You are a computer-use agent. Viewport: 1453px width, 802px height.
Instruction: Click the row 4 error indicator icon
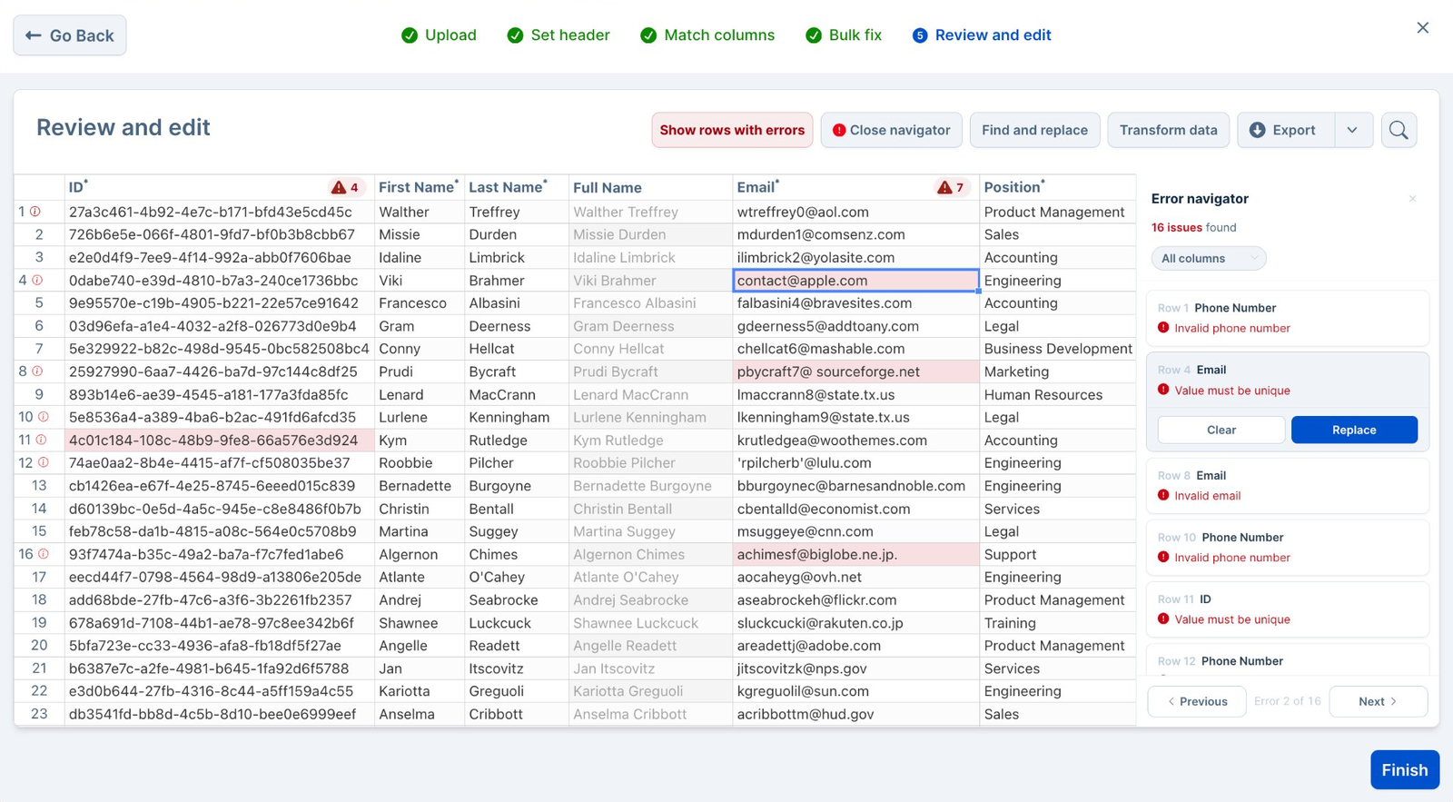tap(37, 280)
